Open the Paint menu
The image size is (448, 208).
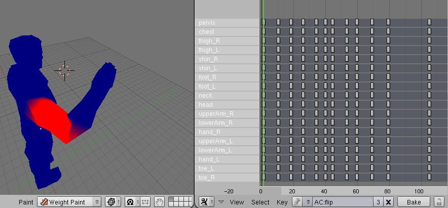pyautogui.click(x=26, y=202)
